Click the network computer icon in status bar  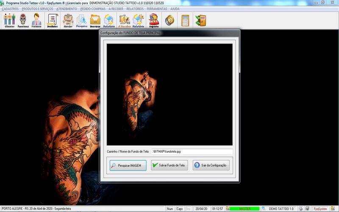point(307,209)
